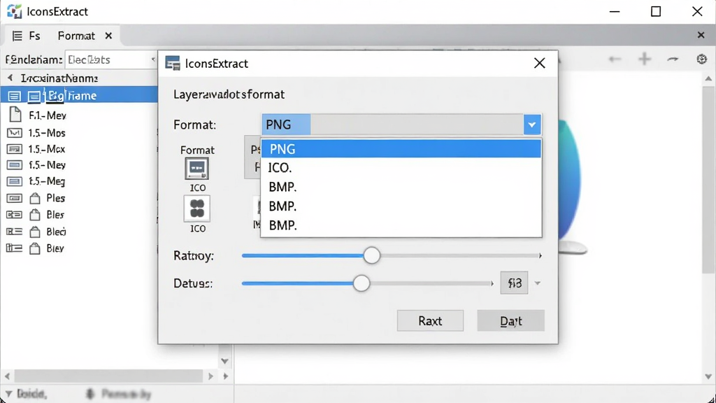The height and width of the screenshot is (403, 716).
Task: Select the Bley list item
Action: [x=55, y=248]
